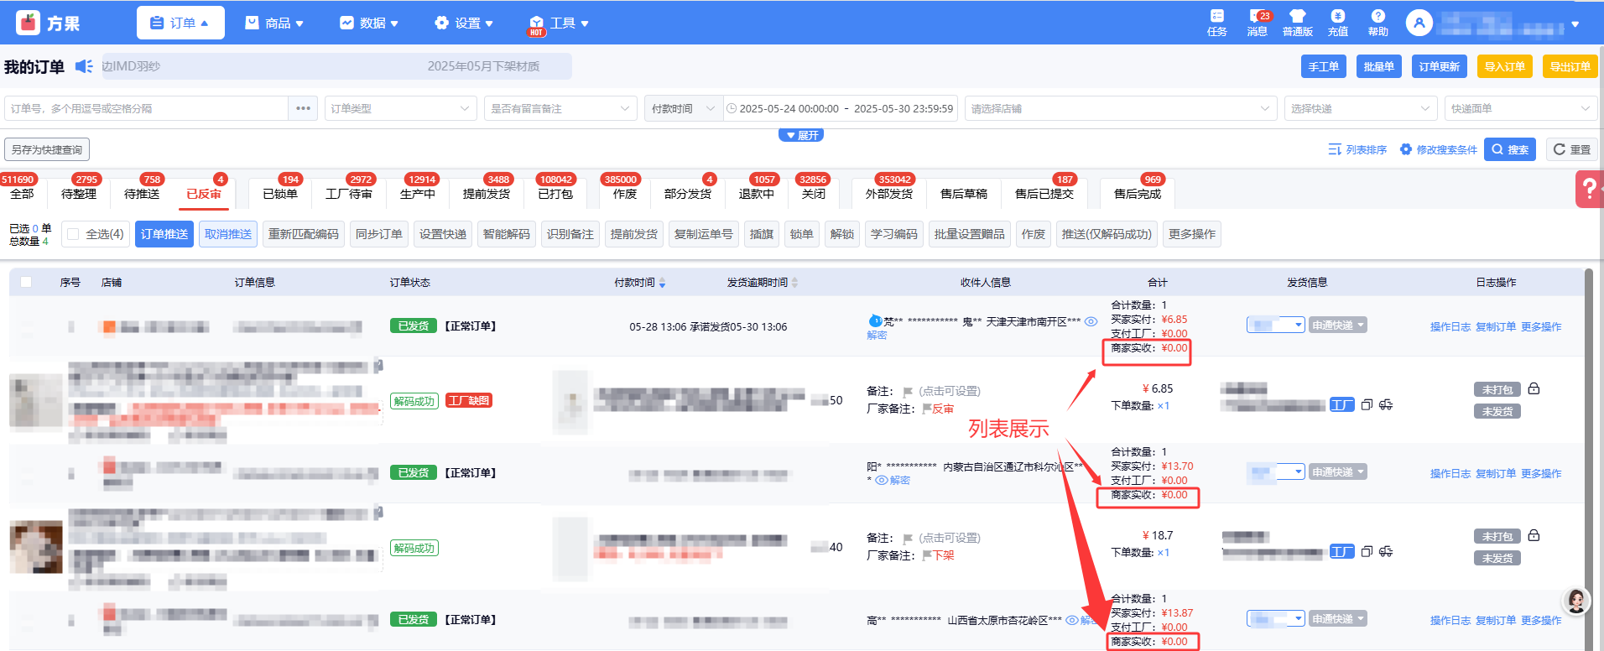Click the lock icon in the ¥18.7 factory row
The image size is (1604, 651).
click(x=1534, y=535)
